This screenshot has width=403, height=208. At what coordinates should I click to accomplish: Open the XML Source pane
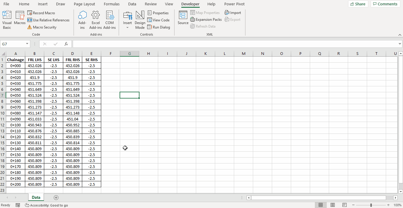[183, 18]
